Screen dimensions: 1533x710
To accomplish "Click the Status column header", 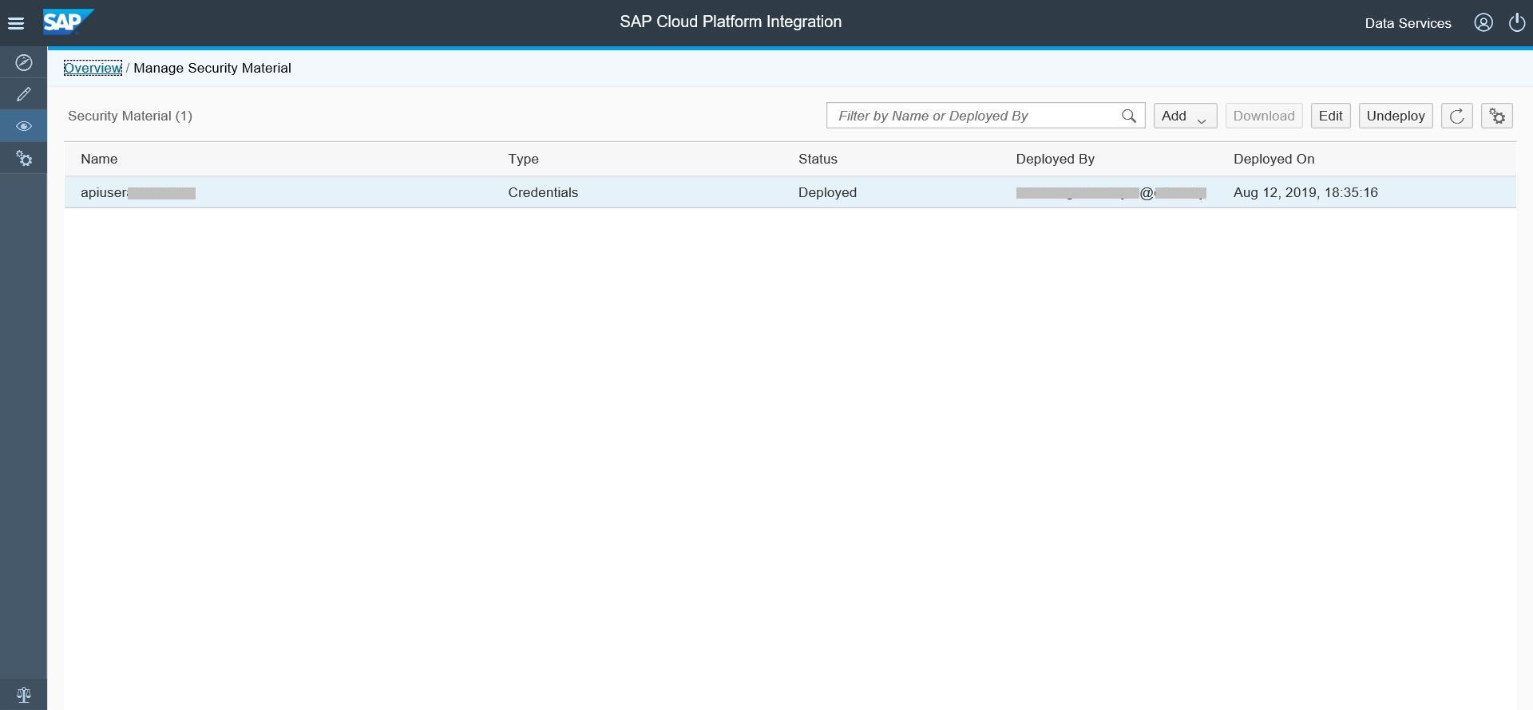I will tap(818, 159).
